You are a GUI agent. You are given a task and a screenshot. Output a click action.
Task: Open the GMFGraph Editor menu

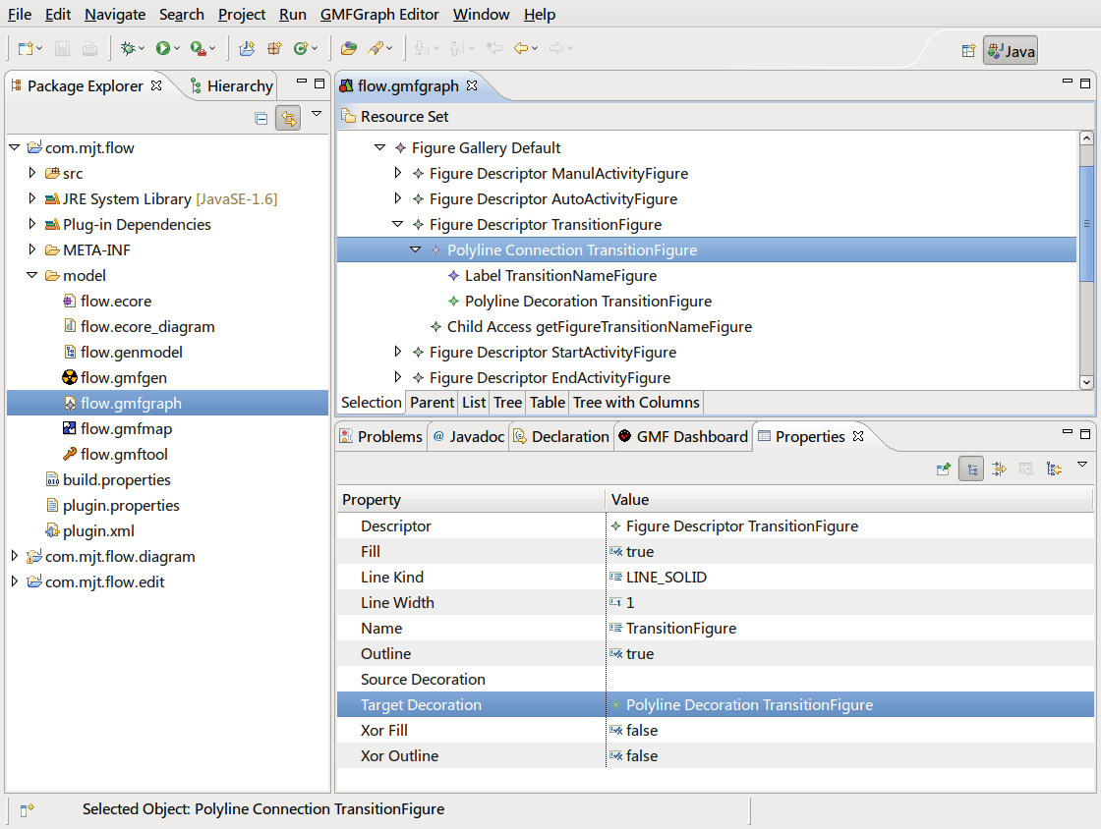(380, 15)
